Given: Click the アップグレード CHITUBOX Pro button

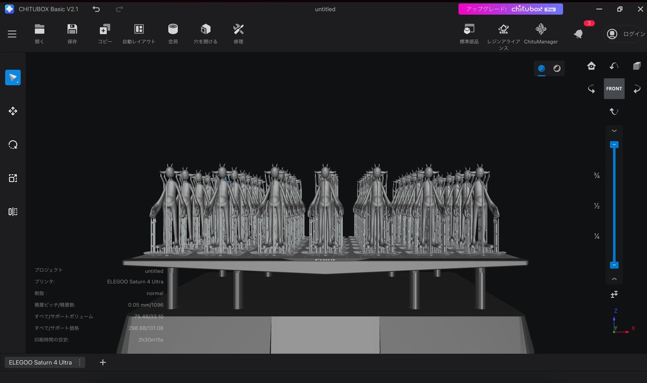Looking at the screenshot, I should click(511, 9).
